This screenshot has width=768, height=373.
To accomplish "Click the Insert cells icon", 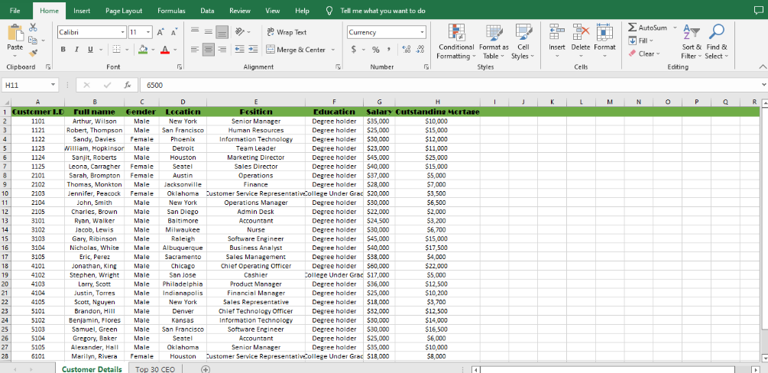I will [557, 32].
